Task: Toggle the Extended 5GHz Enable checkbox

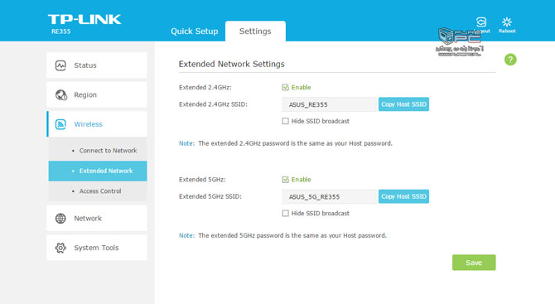Action: 285,180
